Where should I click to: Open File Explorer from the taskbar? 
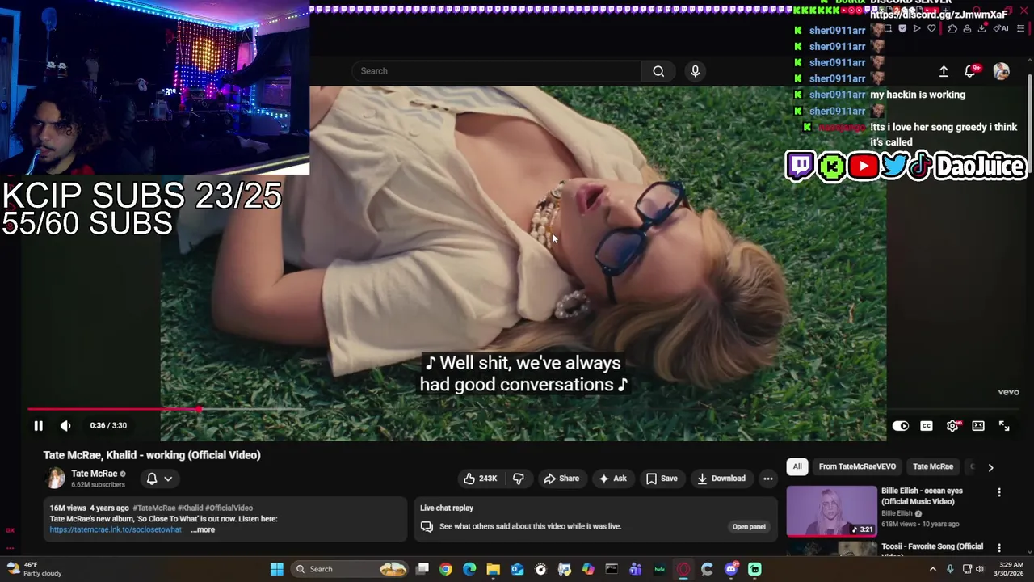tap(493, 569)
